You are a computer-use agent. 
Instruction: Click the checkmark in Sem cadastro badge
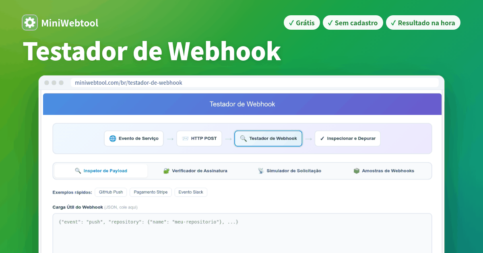330,23
